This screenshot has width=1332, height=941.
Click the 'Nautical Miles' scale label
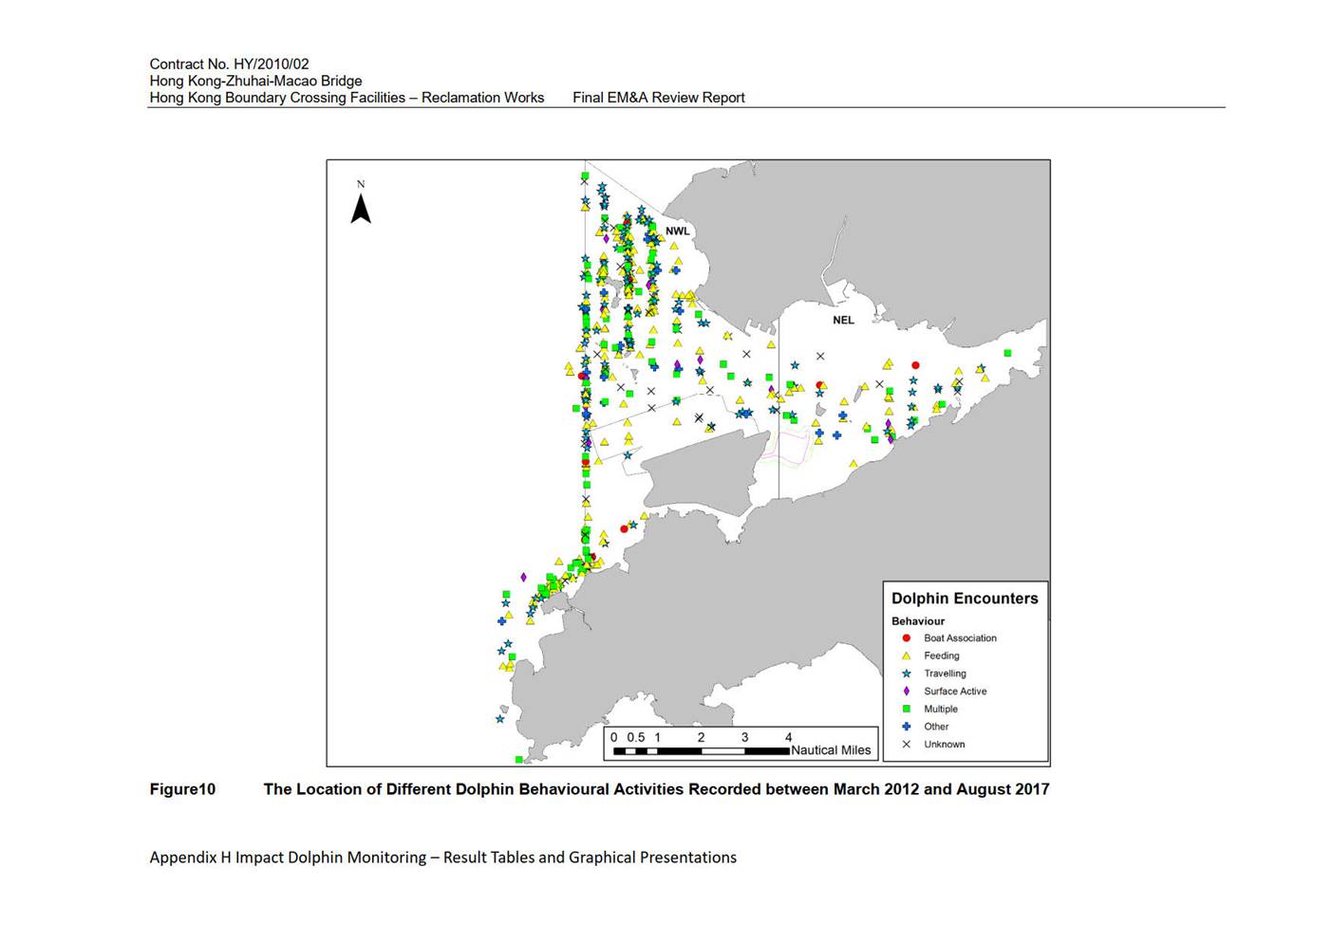[x=831, y=750]
